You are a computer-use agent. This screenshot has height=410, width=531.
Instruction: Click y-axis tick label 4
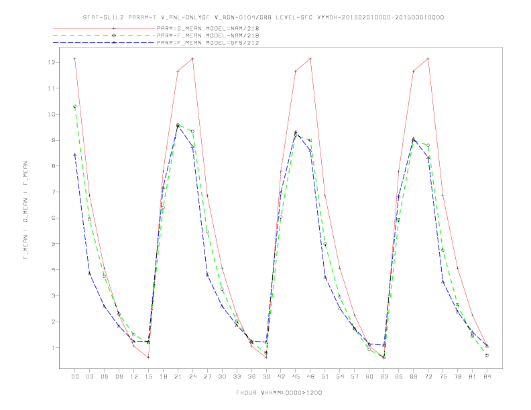53,269
